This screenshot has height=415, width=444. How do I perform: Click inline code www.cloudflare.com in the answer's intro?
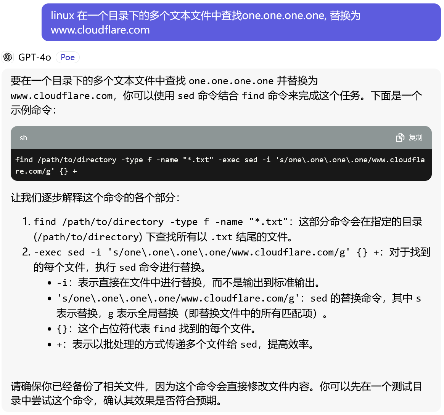[62, 96]
